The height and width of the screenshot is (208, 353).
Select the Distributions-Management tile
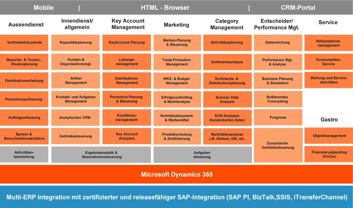127,80
